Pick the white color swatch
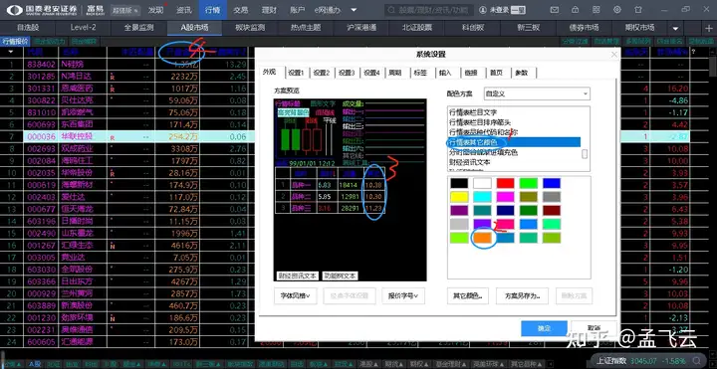Image resolution: width=717 pixels, height=369 pixels. (482, 183)
